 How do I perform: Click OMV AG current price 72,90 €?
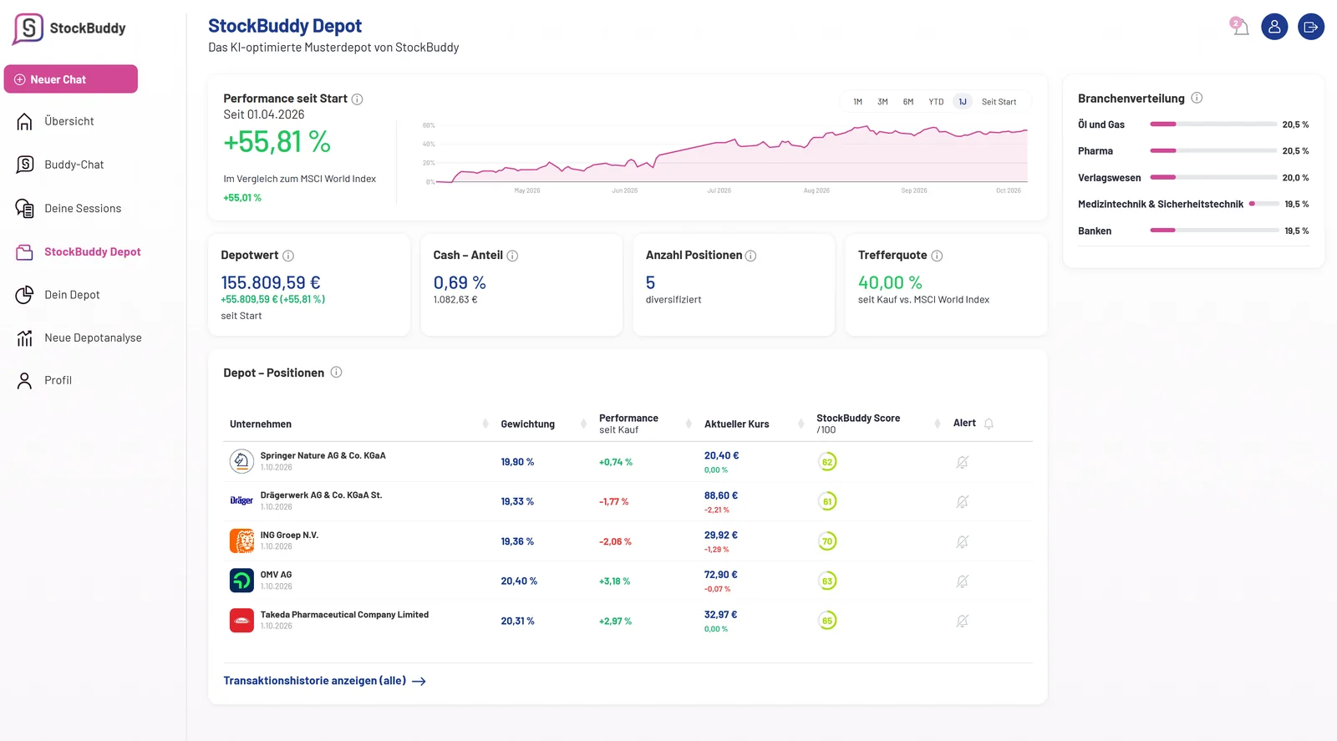coord(720,575)
